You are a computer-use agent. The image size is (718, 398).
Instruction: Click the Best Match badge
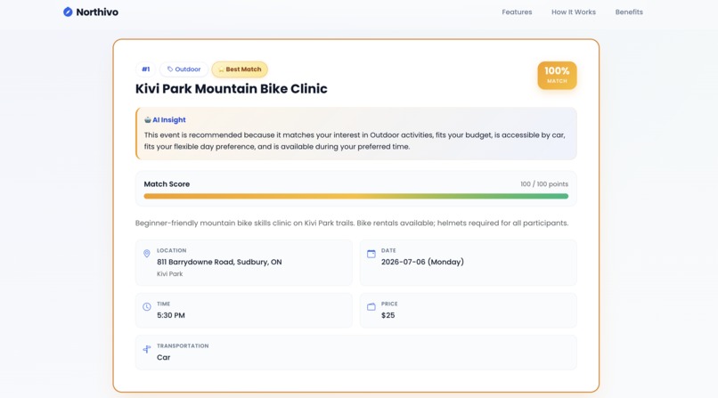pyautogui.click(x=240, y=69)
